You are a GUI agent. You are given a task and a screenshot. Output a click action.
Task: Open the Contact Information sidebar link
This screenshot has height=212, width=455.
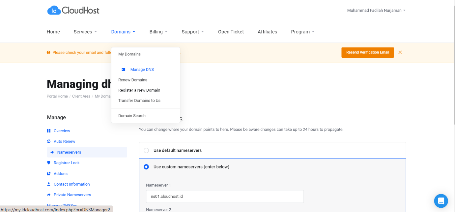click(72, 184)
